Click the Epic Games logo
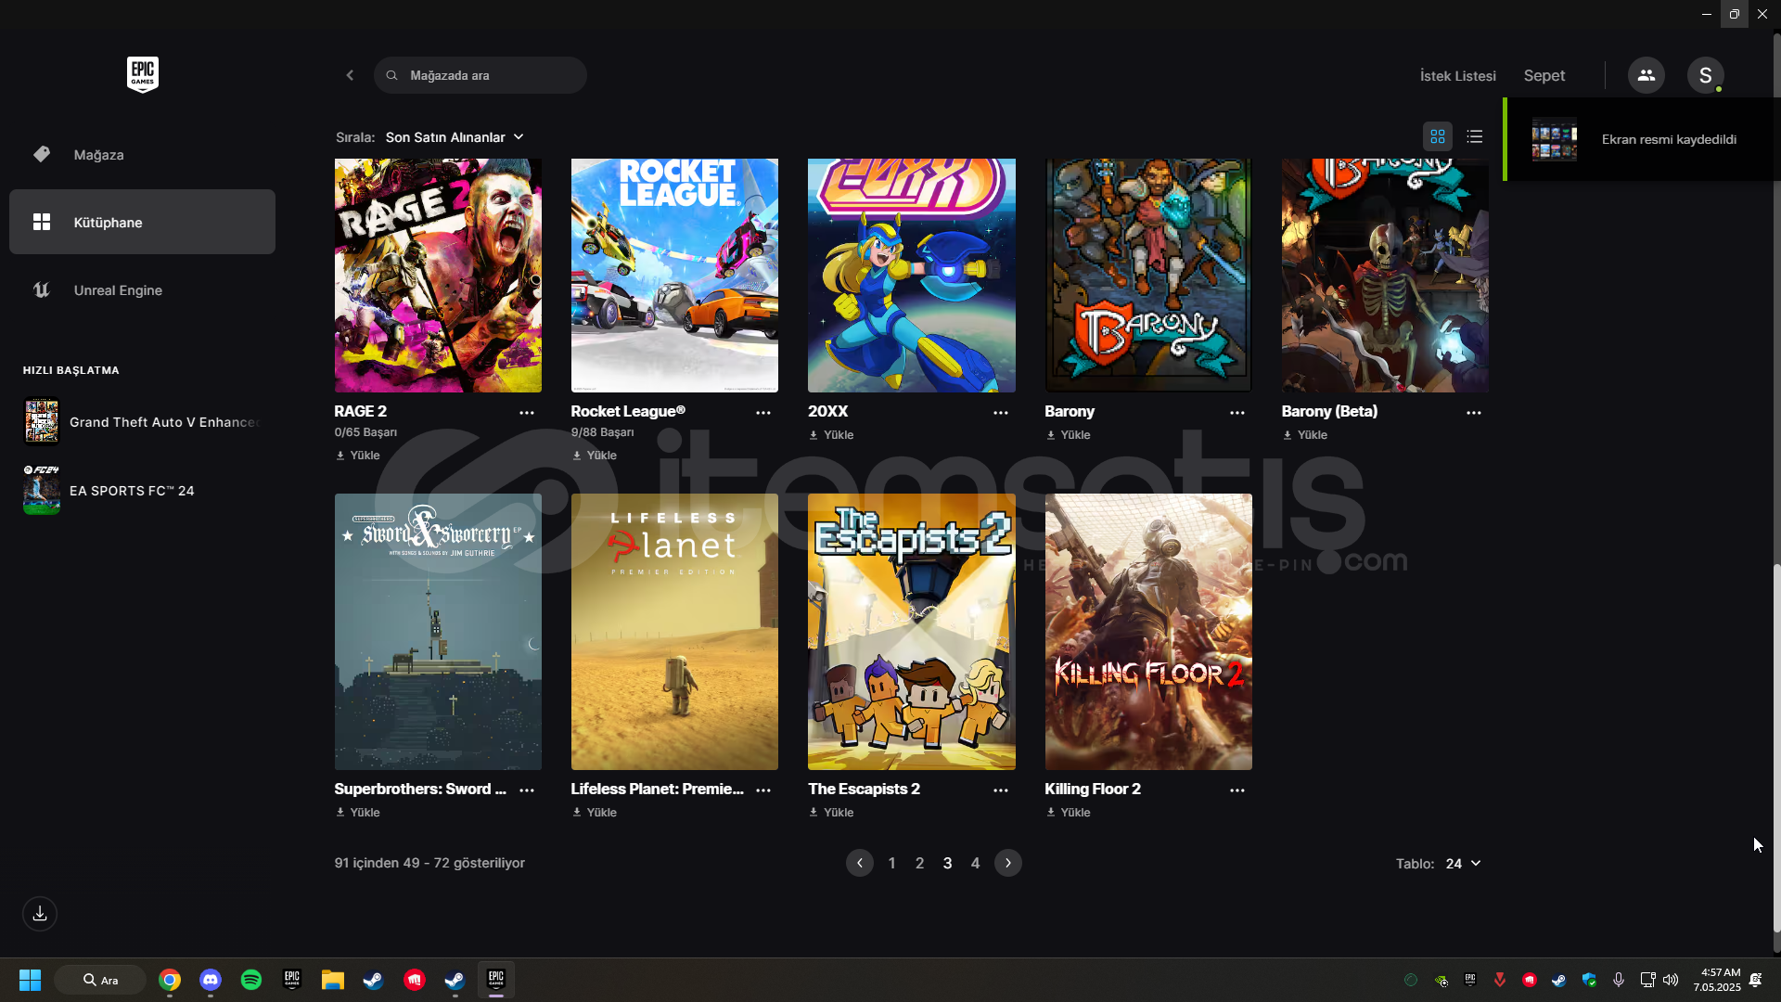 click(x=142, y=74)
